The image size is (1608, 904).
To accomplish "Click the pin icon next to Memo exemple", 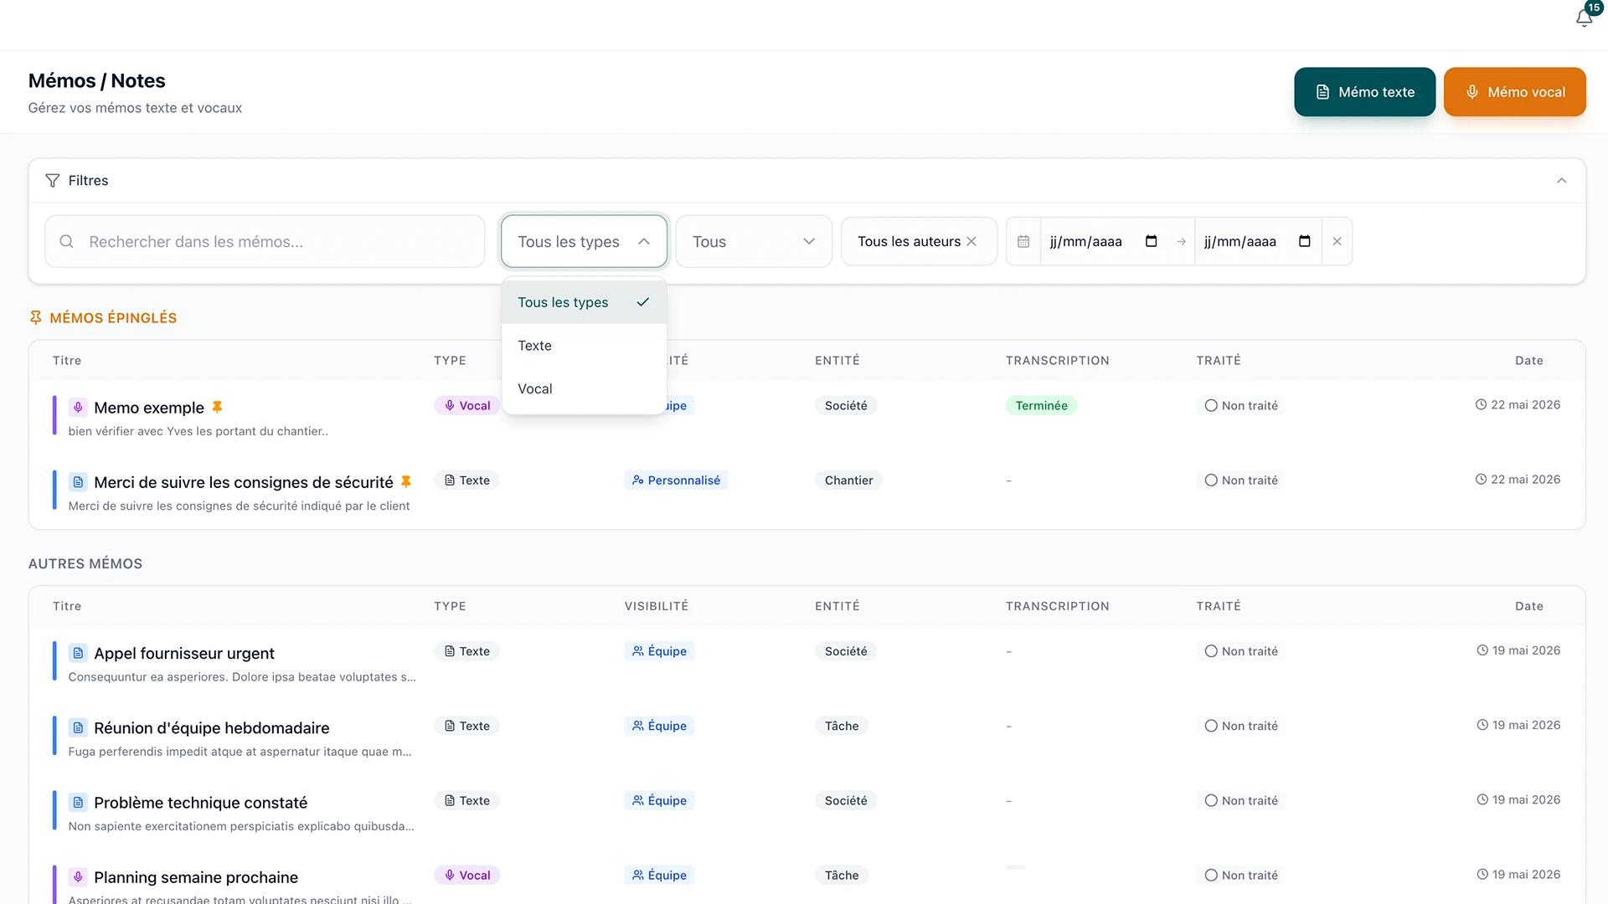I will pyautogui.click(x=217, y=408).
